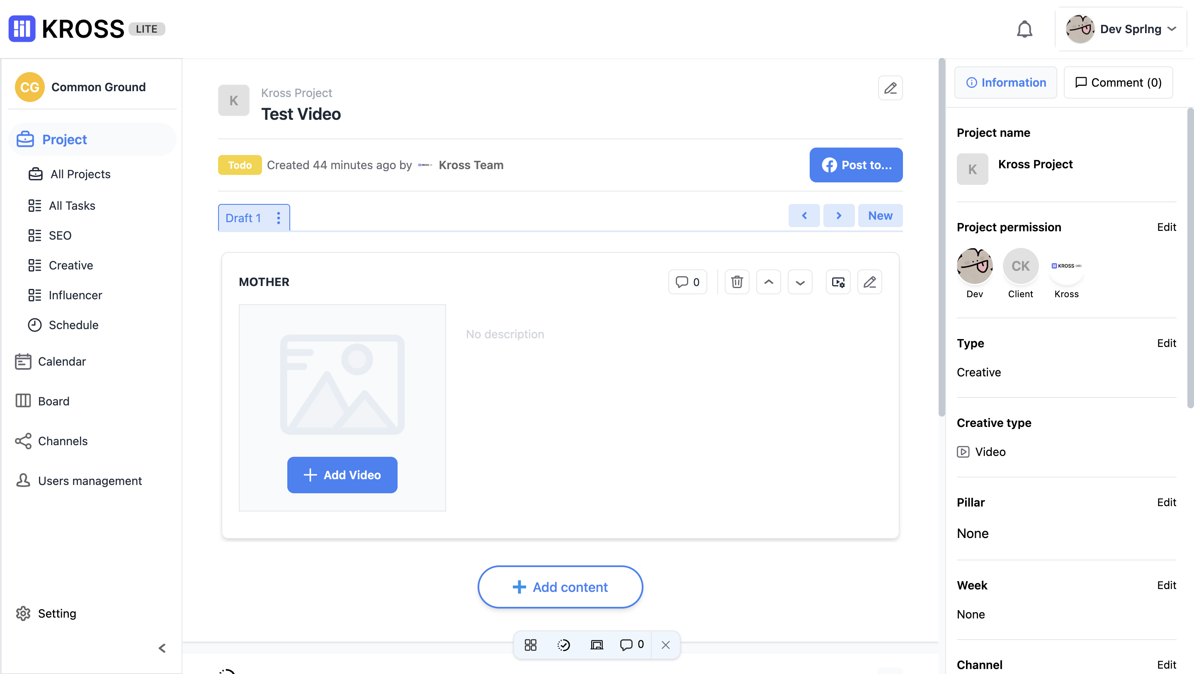
Task: Open the Schedule sidebar item
Action: [x=74, y=325]
